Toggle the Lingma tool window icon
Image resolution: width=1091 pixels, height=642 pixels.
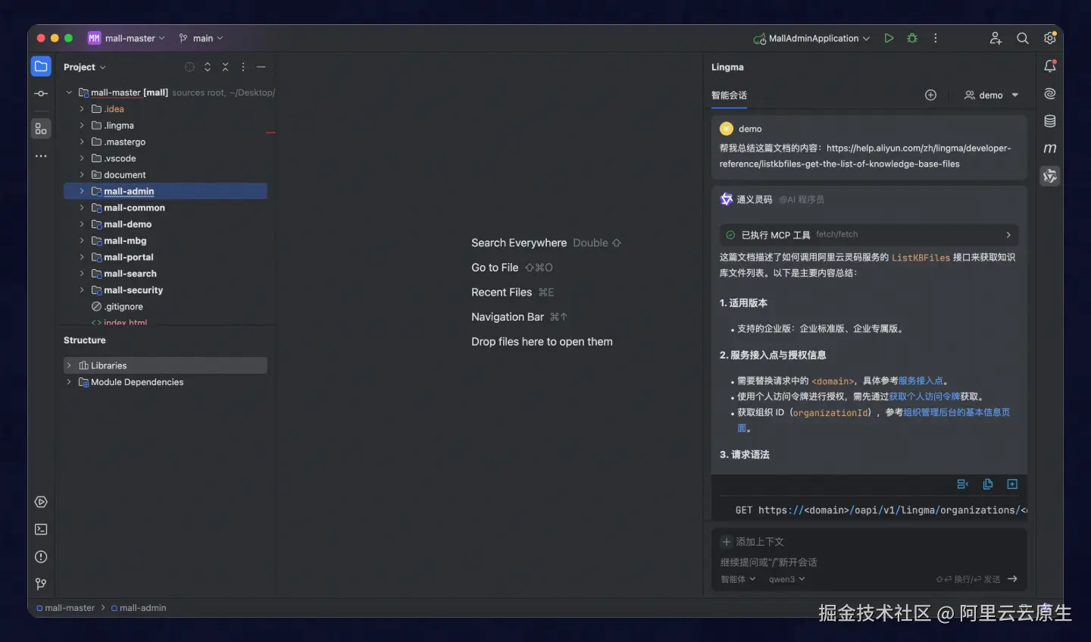(1050, 176)
